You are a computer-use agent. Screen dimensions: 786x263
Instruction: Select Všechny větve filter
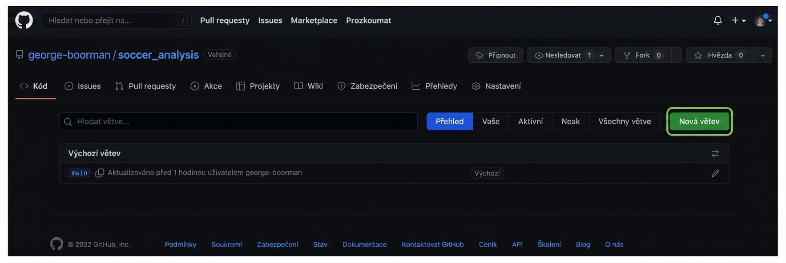pos(625,121)
